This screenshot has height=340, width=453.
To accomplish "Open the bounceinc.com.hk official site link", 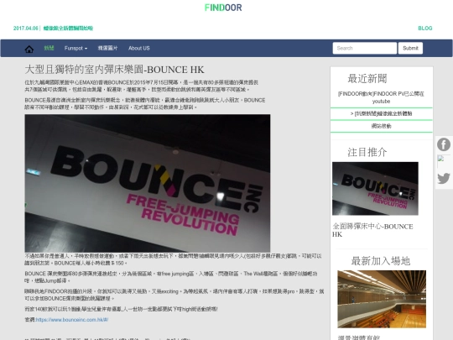I will click(72, 320).
